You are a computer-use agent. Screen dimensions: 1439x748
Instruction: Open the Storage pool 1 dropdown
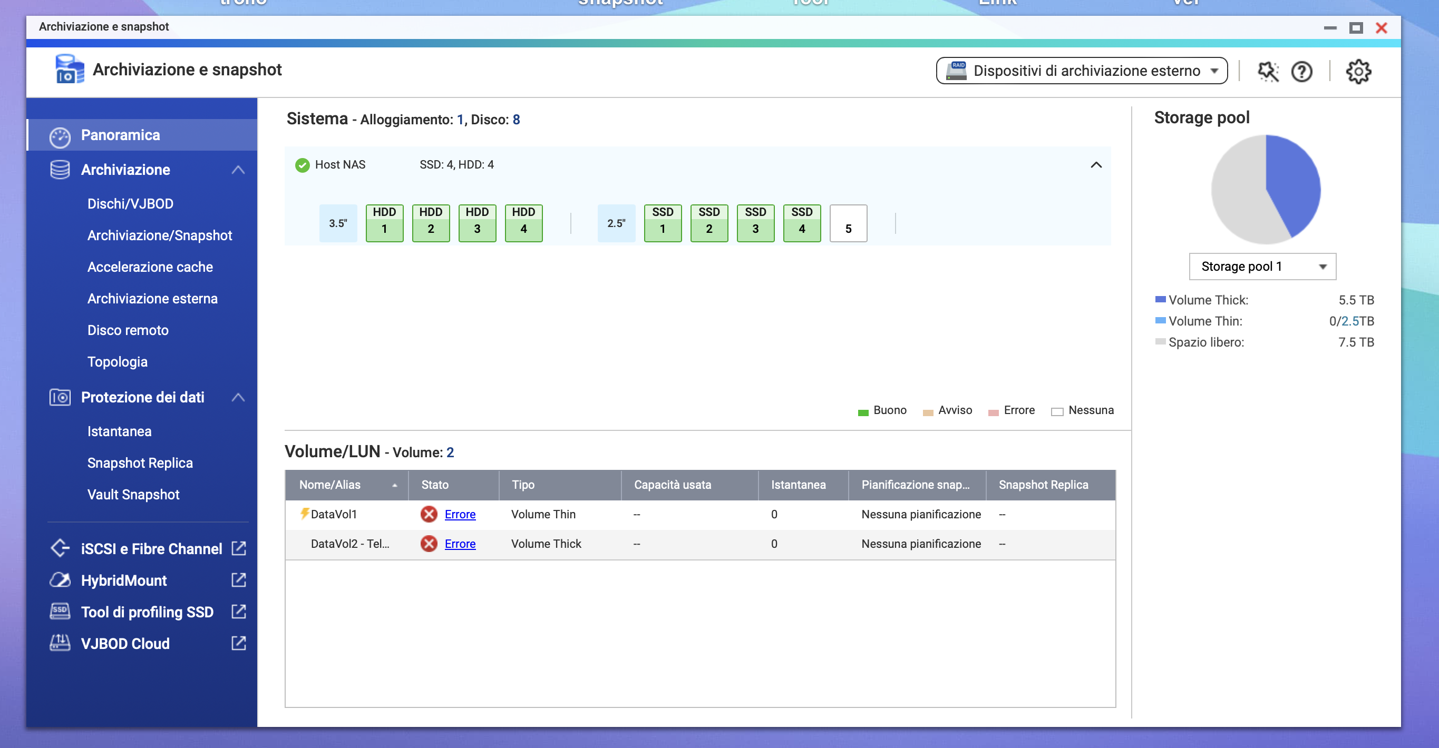click(x=1262, y=266)
